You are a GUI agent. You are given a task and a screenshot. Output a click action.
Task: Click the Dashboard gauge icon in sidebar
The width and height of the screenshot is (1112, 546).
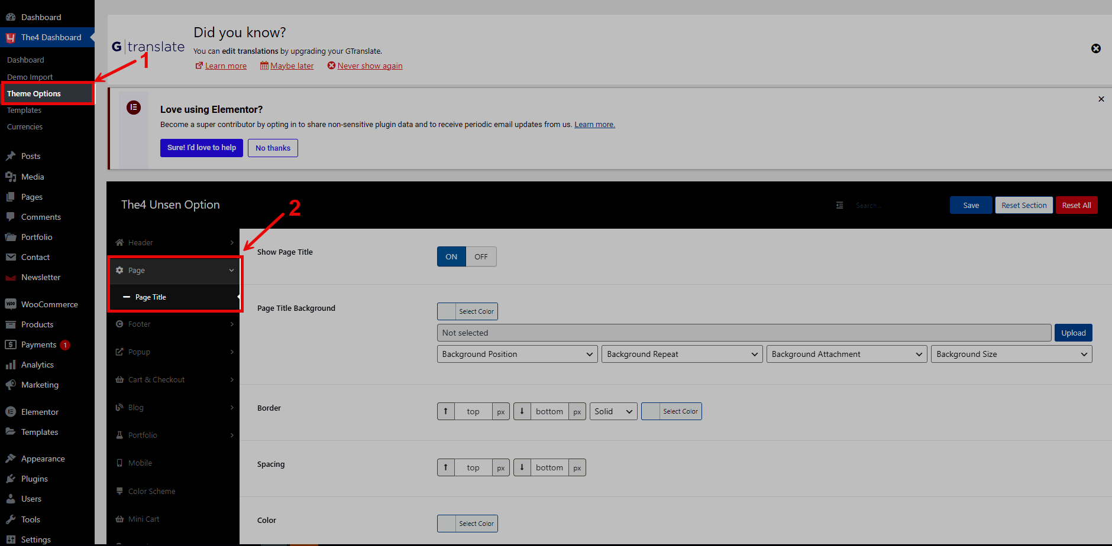coord(11,17)
